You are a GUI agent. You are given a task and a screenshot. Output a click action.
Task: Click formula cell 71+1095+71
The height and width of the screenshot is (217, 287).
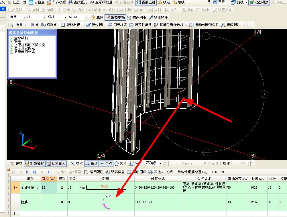coord(158,202)
